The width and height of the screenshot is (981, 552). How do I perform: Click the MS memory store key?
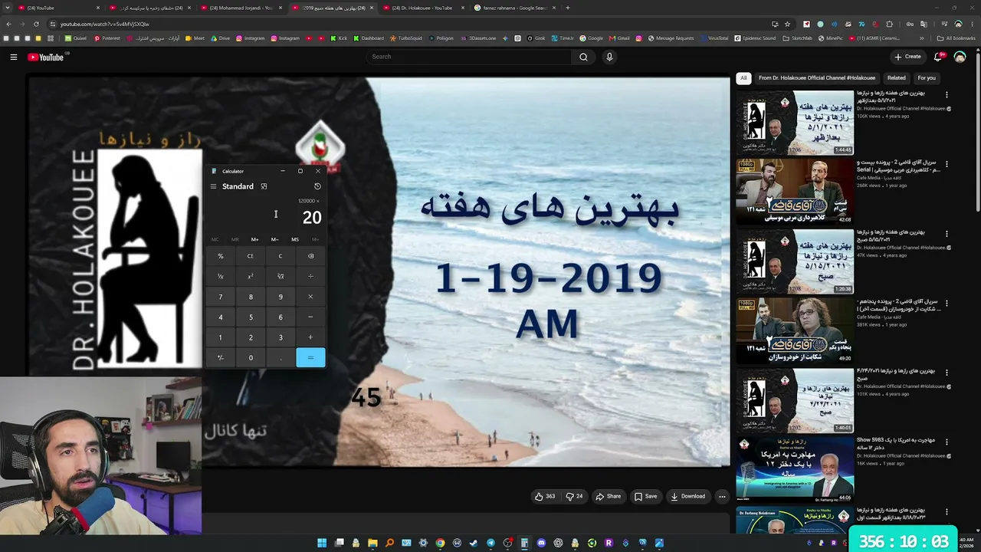click(x=295, y=239)
